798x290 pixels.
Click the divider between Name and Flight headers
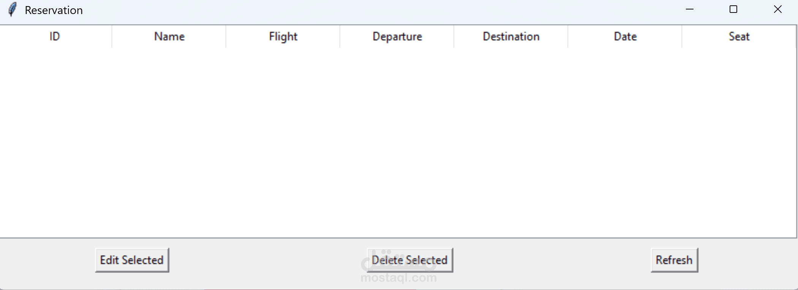point(226,36)
